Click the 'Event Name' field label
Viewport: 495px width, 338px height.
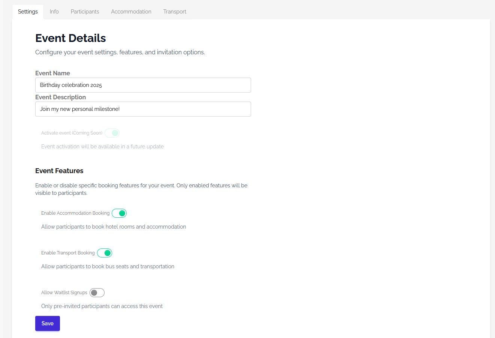pos(52,73)
